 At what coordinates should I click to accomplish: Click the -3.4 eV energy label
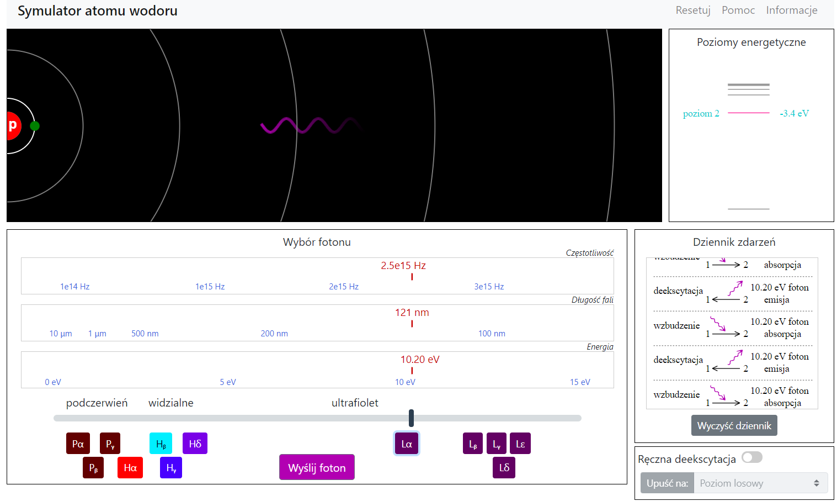[x=795, y=113]
